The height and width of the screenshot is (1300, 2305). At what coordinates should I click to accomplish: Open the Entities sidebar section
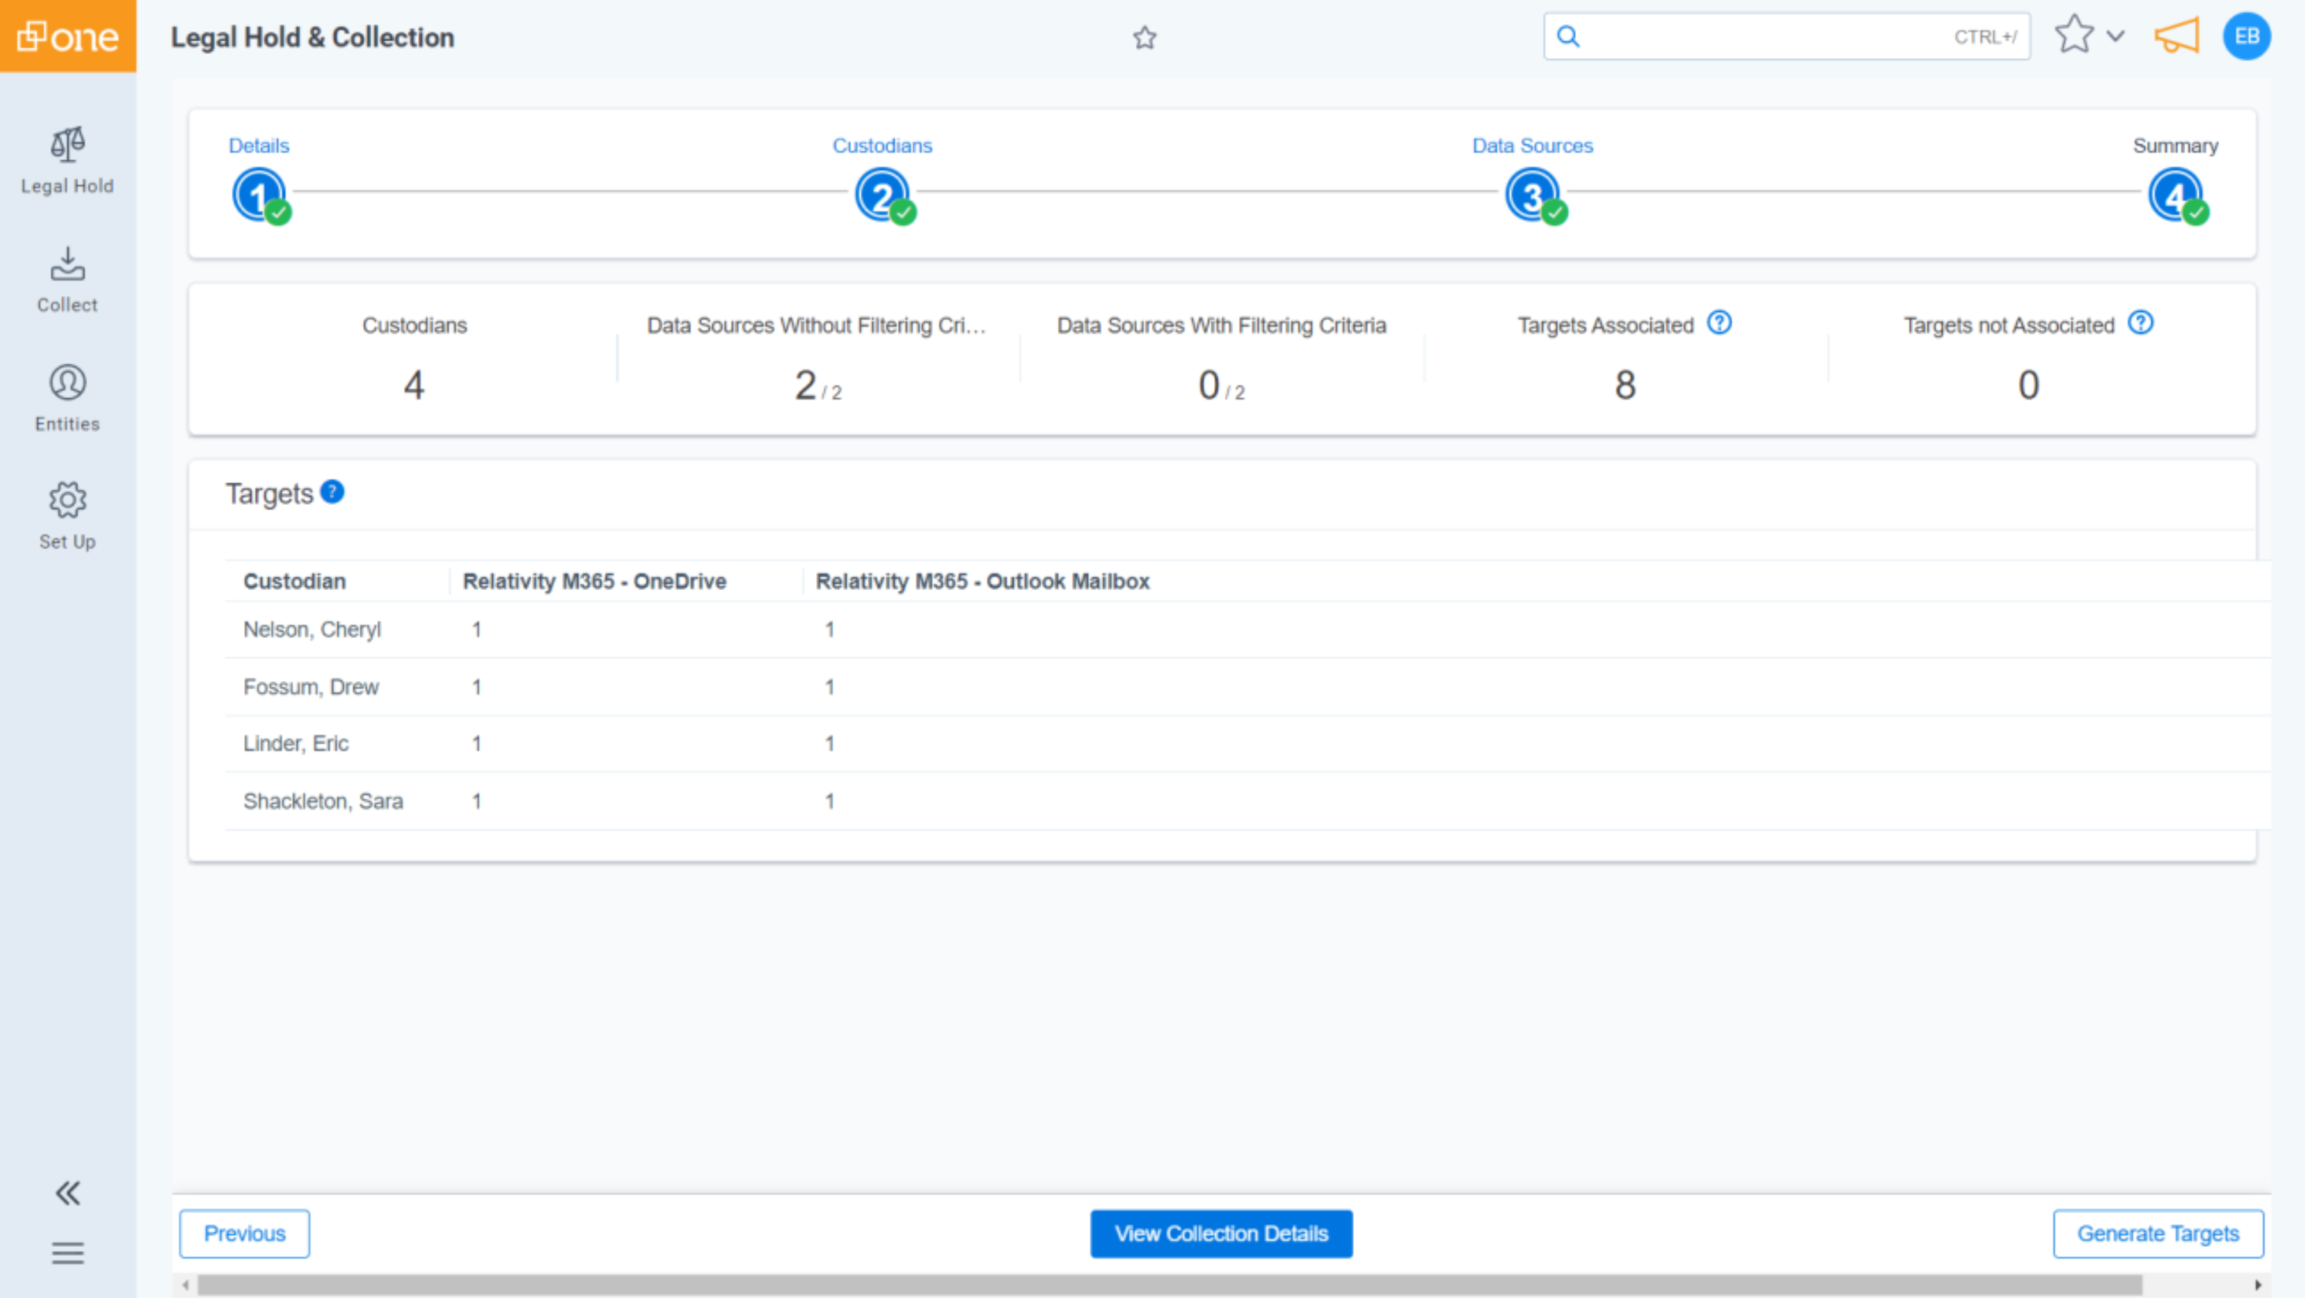[x=67, y=399]
